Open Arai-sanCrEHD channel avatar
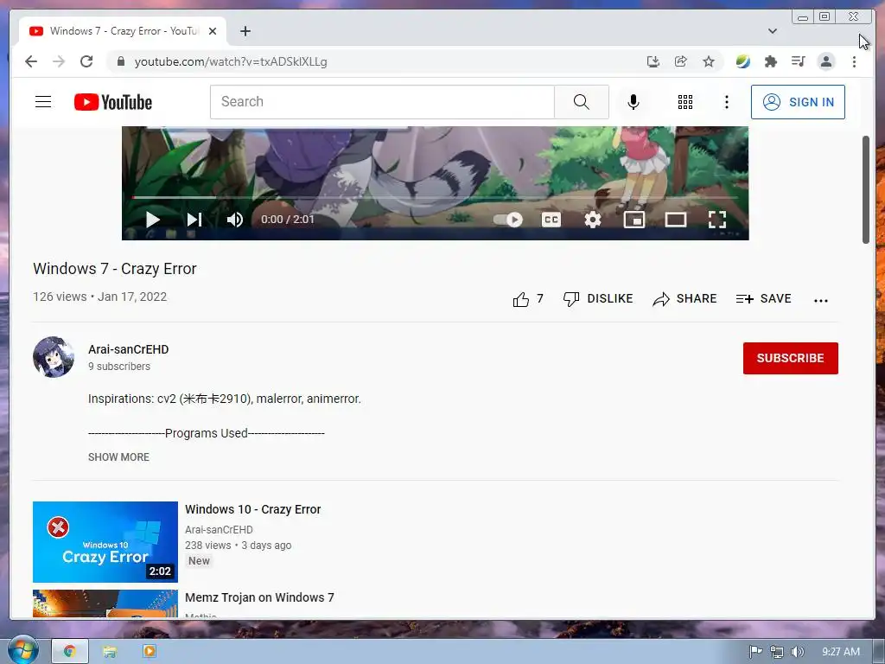This screenshot has height=664, width=885. (x=54, y=357)
